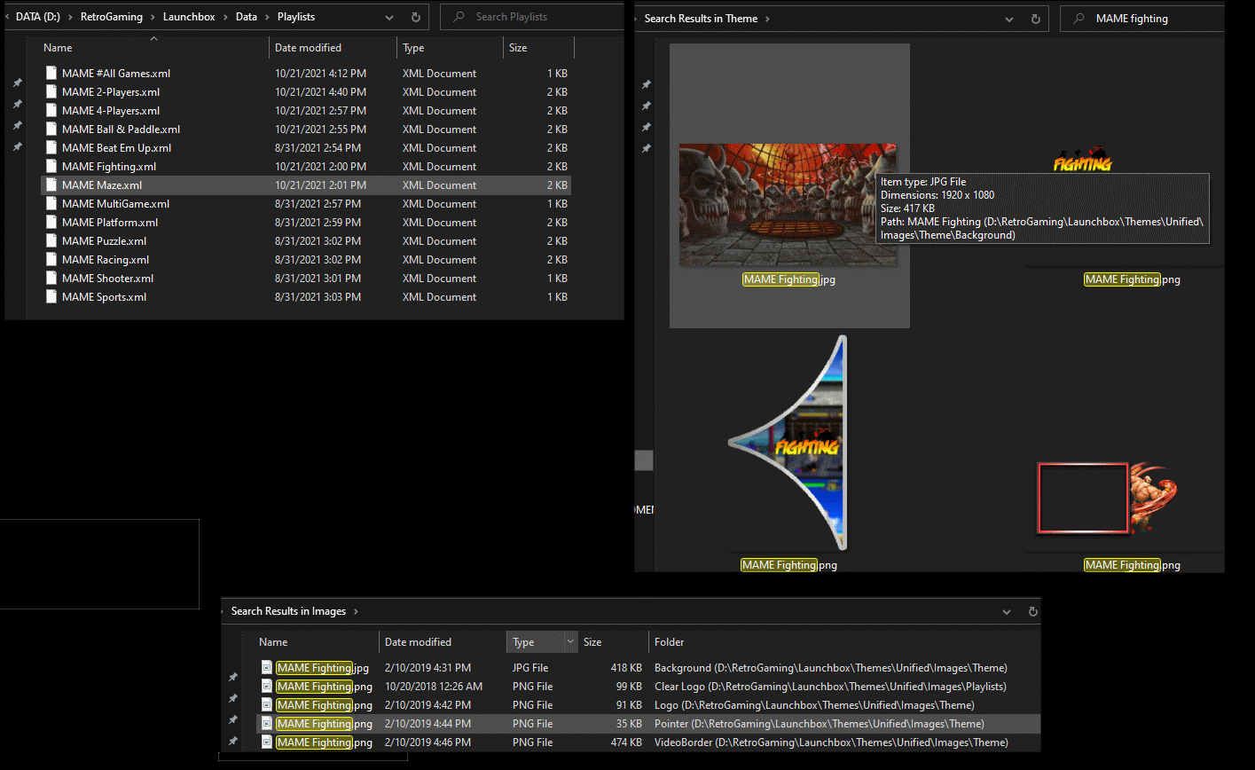Click the MAME 2-Players.xml file icon
This screenshot has width=1255, height=770.
pos(51,92)
